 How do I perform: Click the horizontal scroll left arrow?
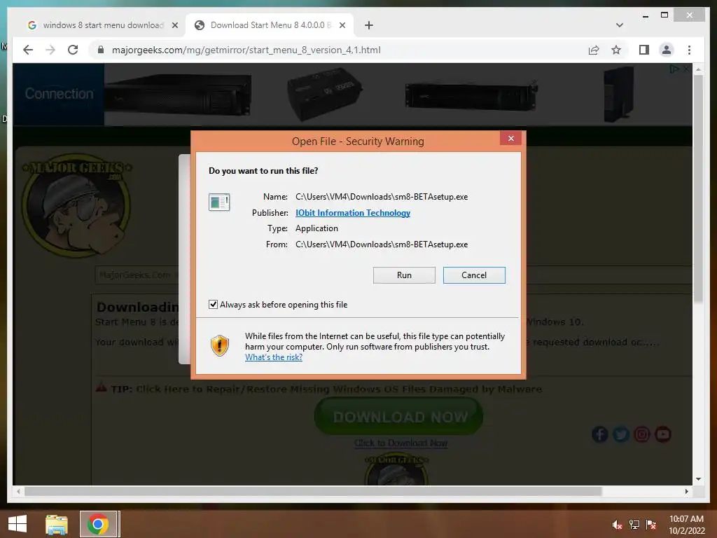18,491
